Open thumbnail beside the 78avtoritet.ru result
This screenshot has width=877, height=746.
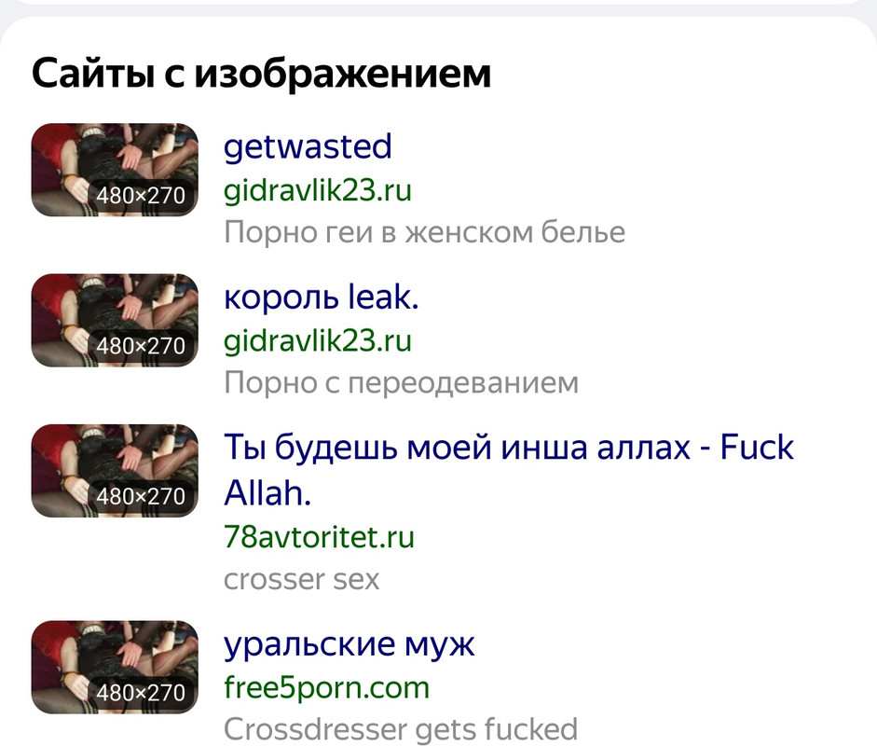[x=115, y=471]
